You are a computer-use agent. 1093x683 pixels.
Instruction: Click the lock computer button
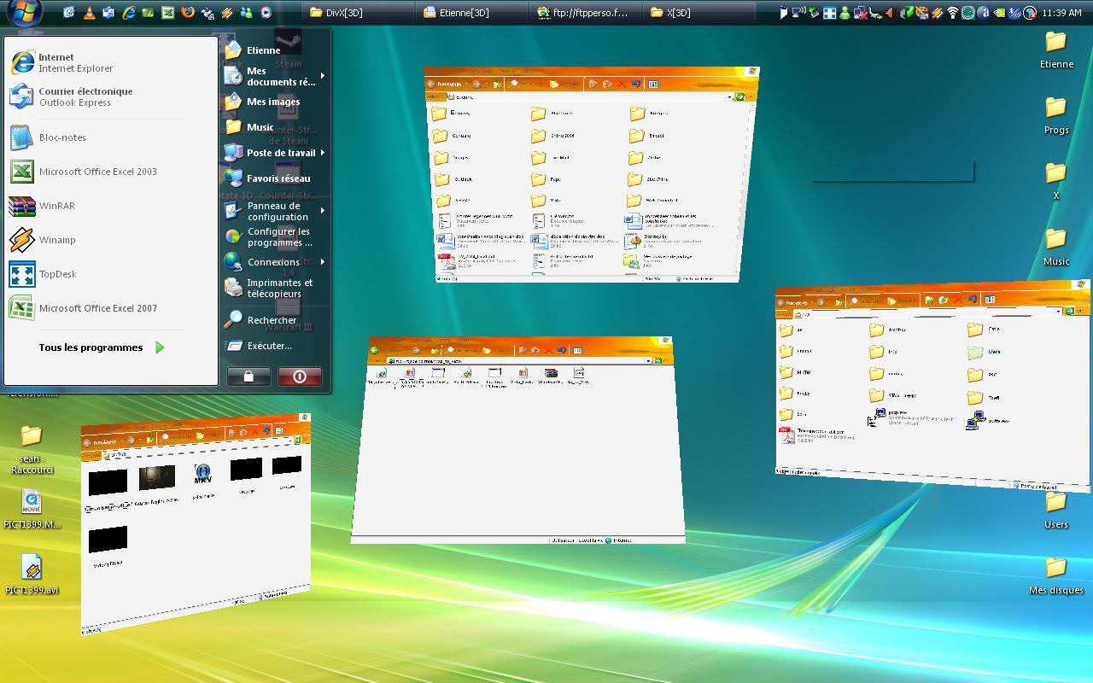[248, 377]
